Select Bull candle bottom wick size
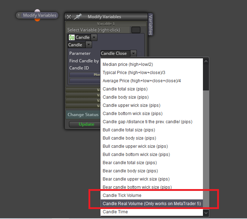 [x=152, y=155]
